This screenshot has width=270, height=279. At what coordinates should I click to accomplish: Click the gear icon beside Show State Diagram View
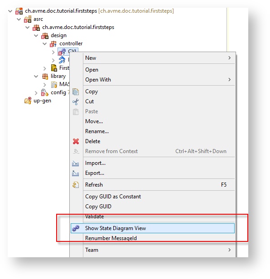click(76, 228)
